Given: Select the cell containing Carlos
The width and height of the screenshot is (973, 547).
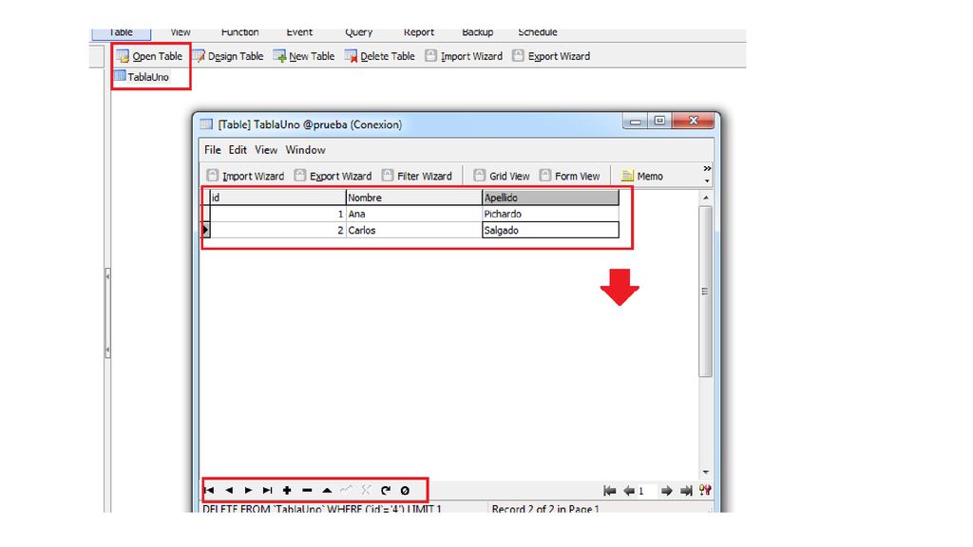Looking at the screenshot, I should (414, 230).
